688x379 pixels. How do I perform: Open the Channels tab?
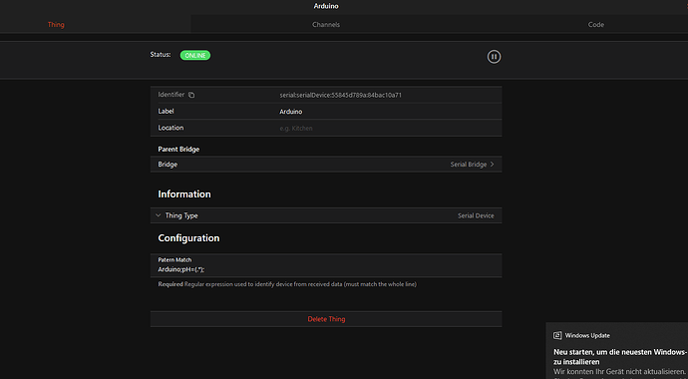coord(326,25)
